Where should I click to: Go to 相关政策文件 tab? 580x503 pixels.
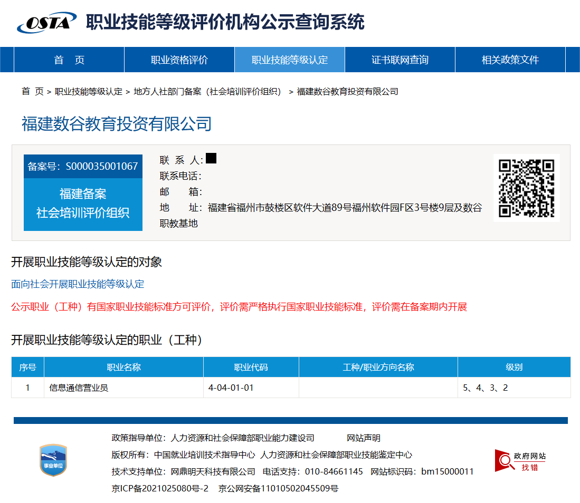(x=510, y=60)
